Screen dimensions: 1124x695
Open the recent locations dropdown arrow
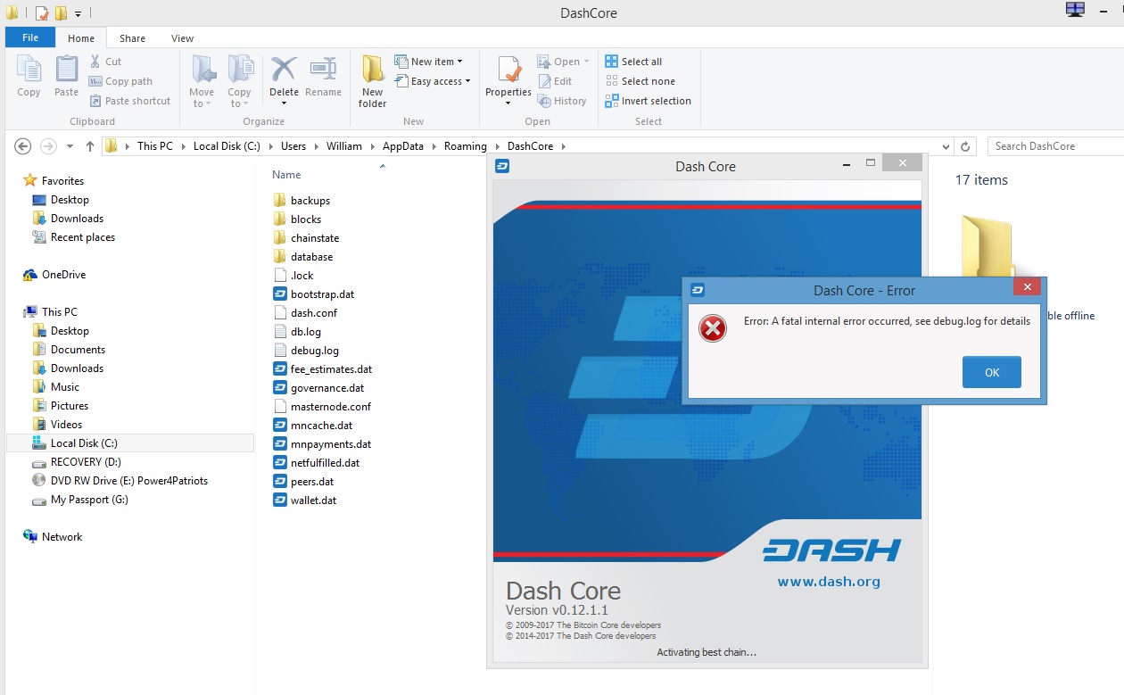(70, 146)
